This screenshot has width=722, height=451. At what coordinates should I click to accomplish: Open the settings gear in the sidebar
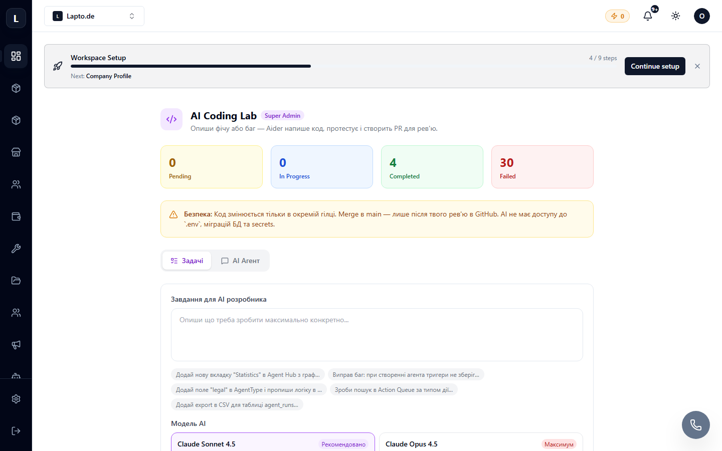pyautogui.click(x=16, y=399)
